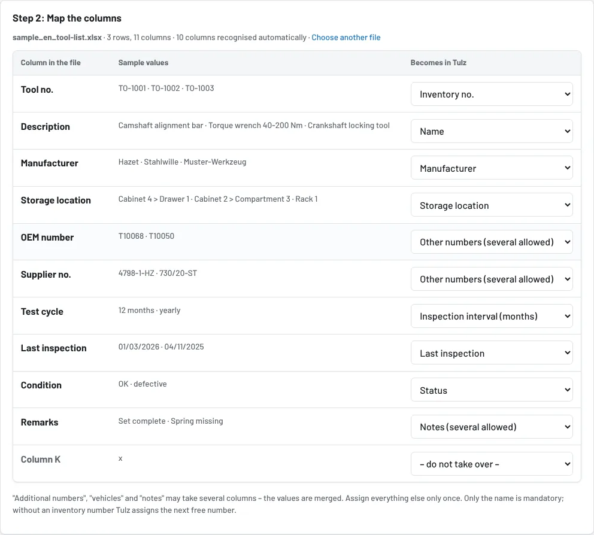Expand the Manufacturer mapping dropdown

pyautogui.click(x=492, y=168)
